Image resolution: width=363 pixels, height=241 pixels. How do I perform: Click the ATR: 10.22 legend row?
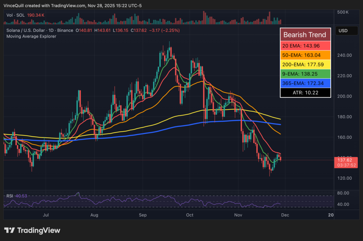click(x=305, y=92)
